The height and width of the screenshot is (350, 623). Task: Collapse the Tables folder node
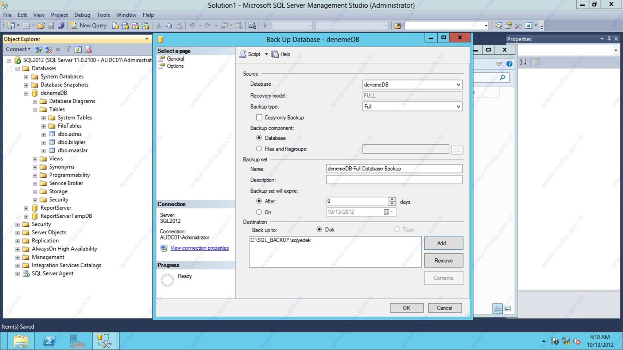[x=35, y=110]
